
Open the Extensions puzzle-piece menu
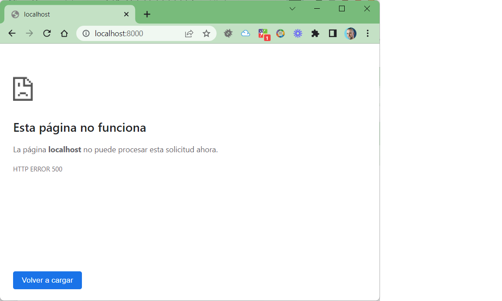click(x=315, y=33)
